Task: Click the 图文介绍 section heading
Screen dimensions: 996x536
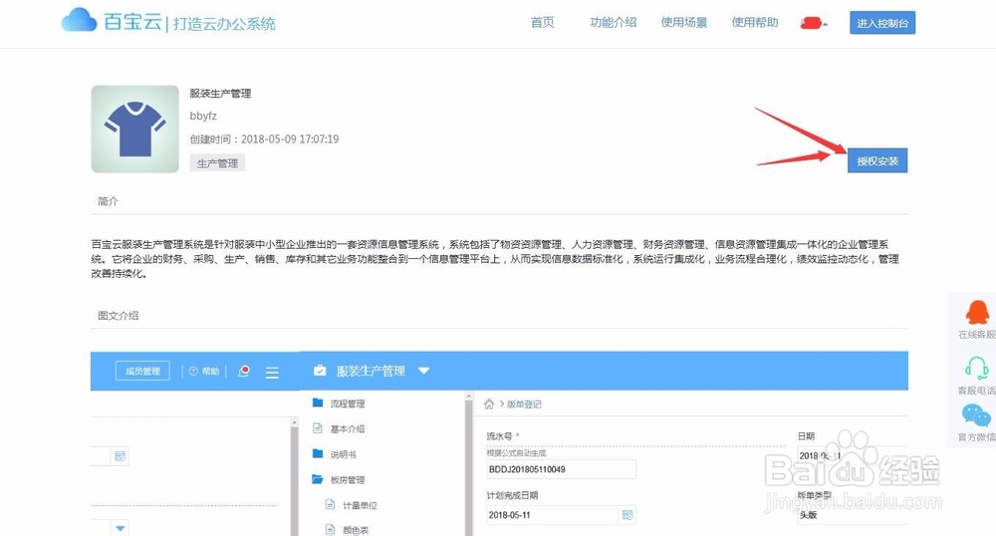Action: click(x=119, y=315)
